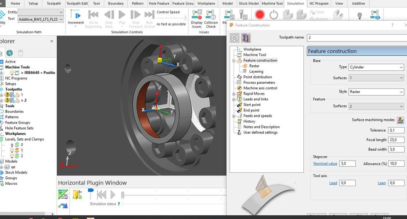
Task: Click Run to End simulation control
Action: point(150,19)
